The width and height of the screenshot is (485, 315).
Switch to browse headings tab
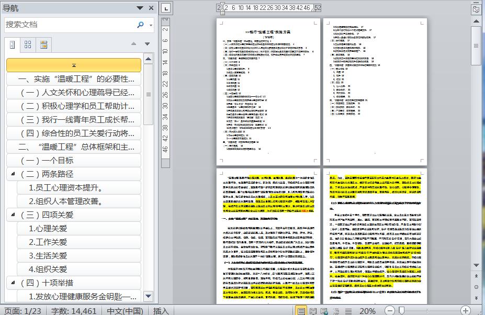(13, 45)
